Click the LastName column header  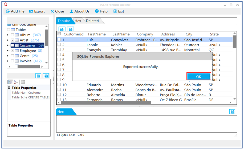pos(121,34)
